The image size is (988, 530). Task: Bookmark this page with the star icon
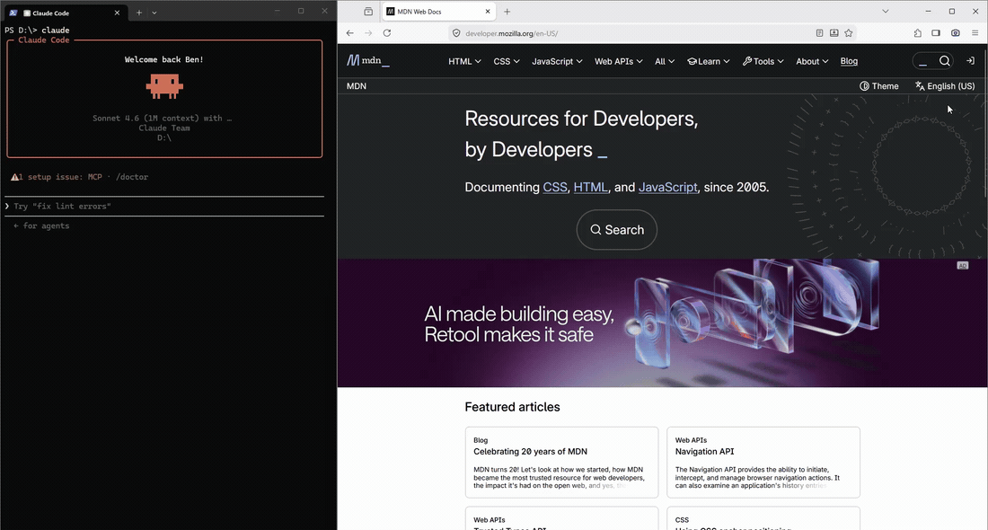849,32
